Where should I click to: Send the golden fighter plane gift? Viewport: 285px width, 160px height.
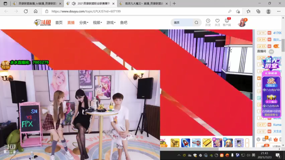pos(175,143)
